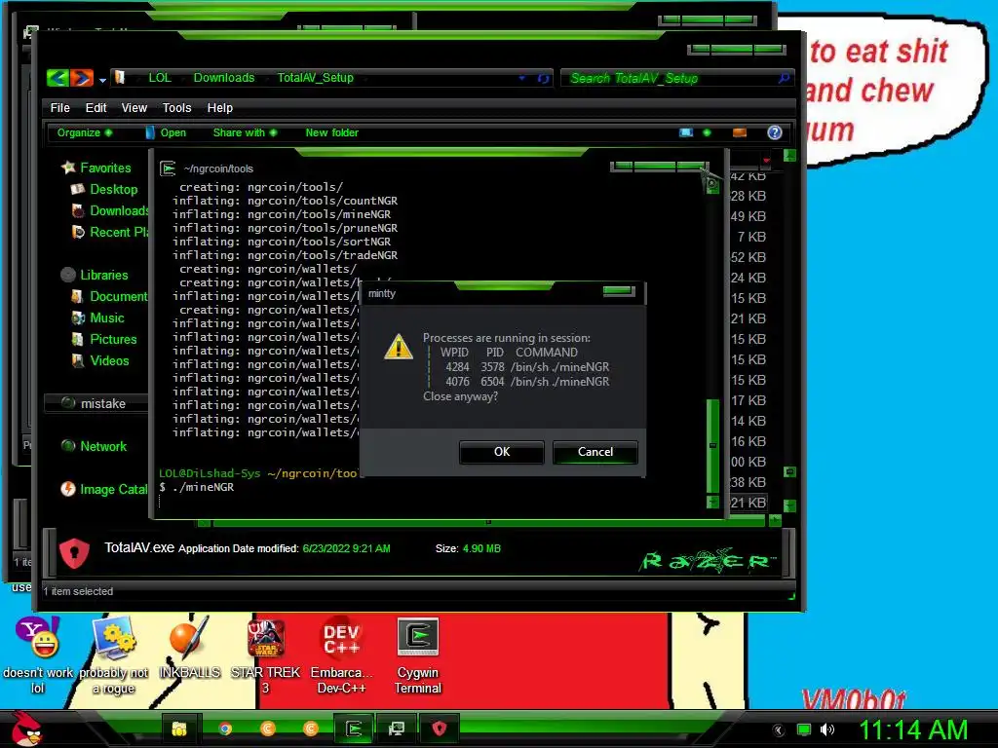Expand the Share with dropdown
The height and width of the screenshot is (748, 998).
pos(245,132)
